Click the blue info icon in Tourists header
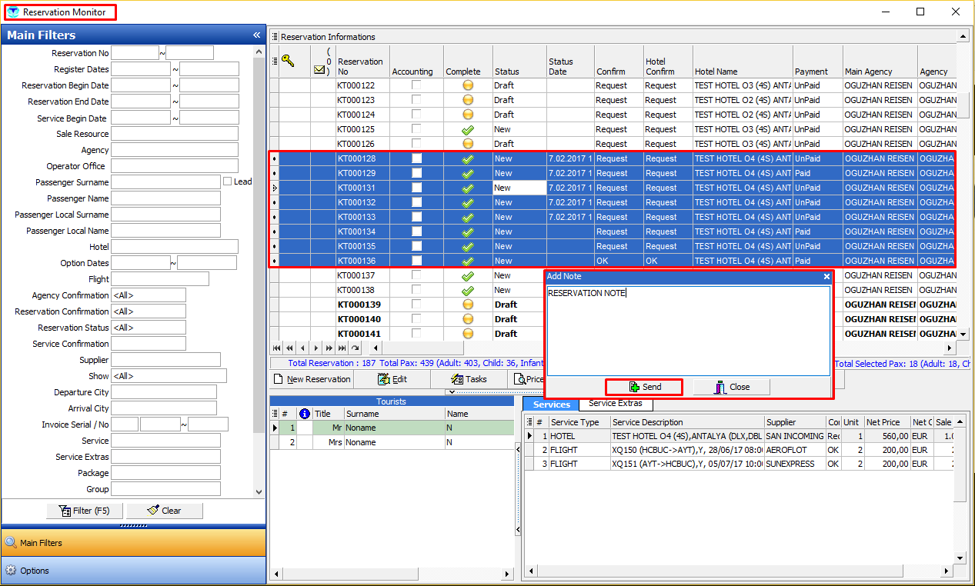The image size is (975, 586). click(304, 414)
